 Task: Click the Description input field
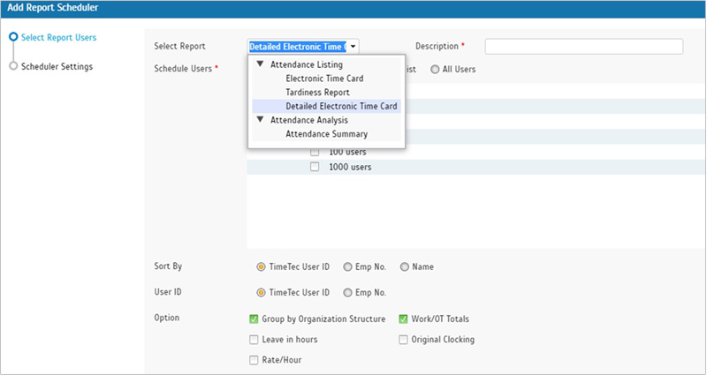(x=584, y=47)
